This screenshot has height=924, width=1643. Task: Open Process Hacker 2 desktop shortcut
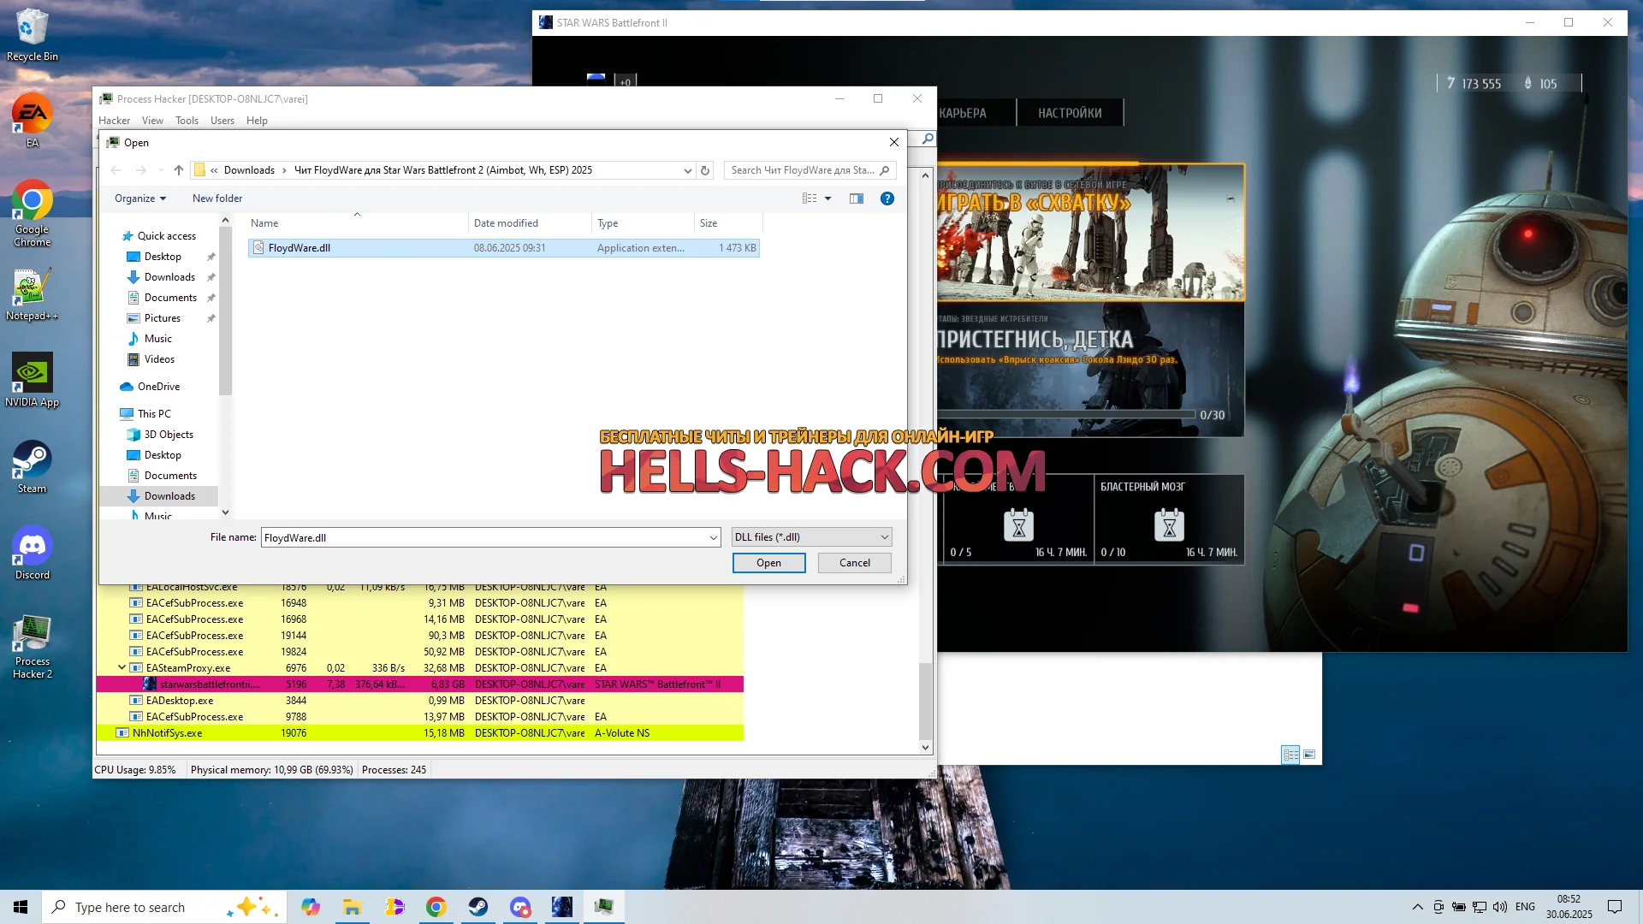[33, 647]
